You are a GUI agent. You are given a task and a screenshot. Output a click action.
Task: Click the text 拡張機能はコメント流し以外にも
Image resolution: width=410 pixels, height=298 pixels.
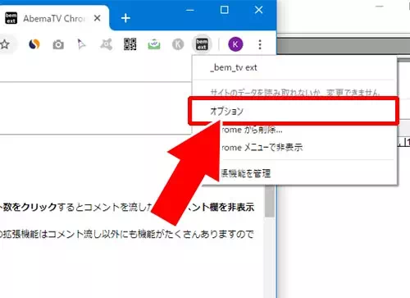pyautogui.click(x=71, y=234)
